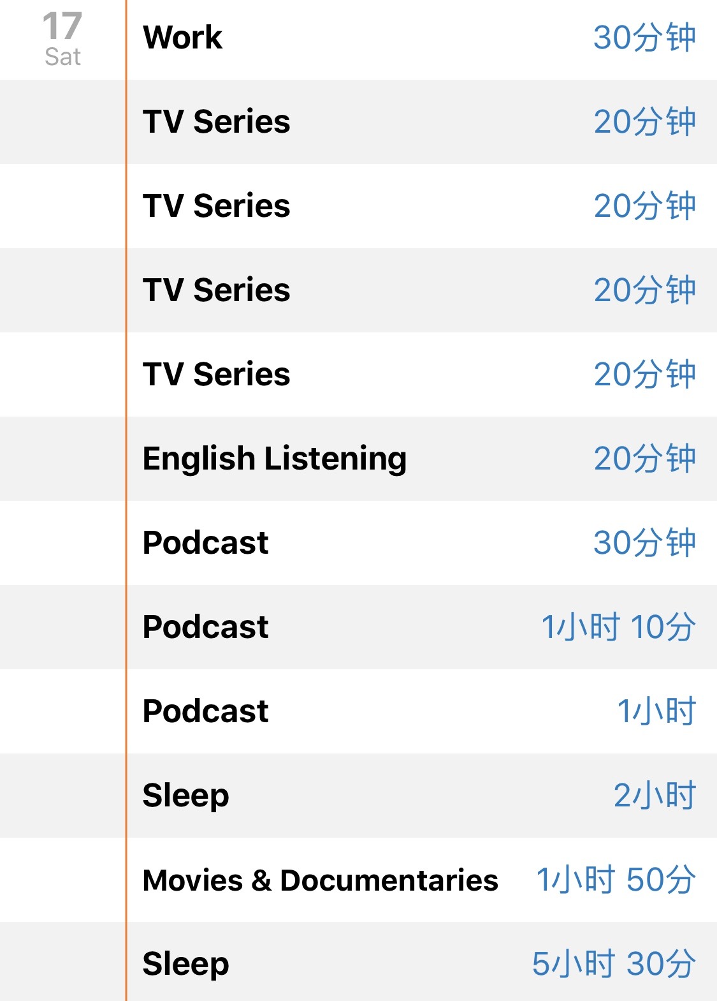
Task: Select the first TV Series entry
Action: [422, 122]
